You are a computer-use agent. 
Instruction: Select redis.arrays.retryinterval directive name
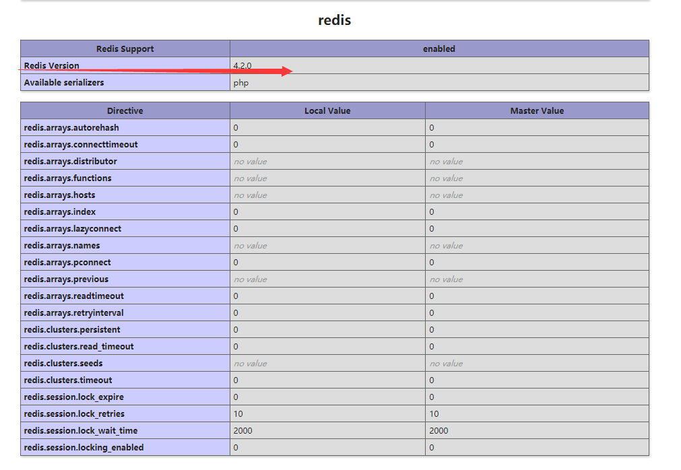pos(74,313)
